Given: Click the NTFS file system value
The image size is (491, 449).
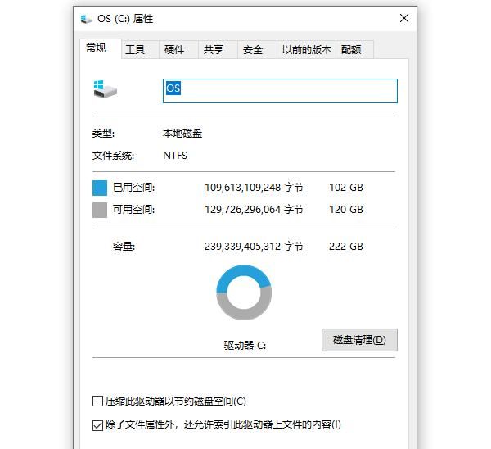Looking at the screenshot, I should [175, 156].
